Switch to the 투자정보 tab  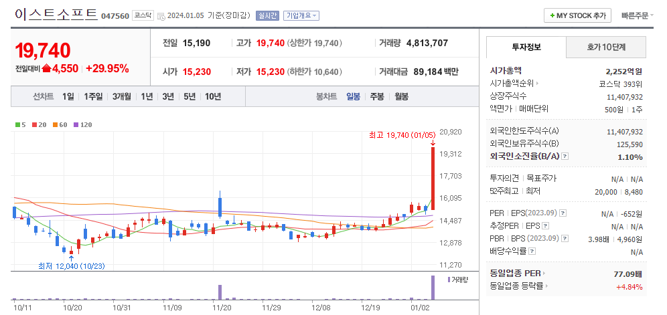click(x=526, y=47)
